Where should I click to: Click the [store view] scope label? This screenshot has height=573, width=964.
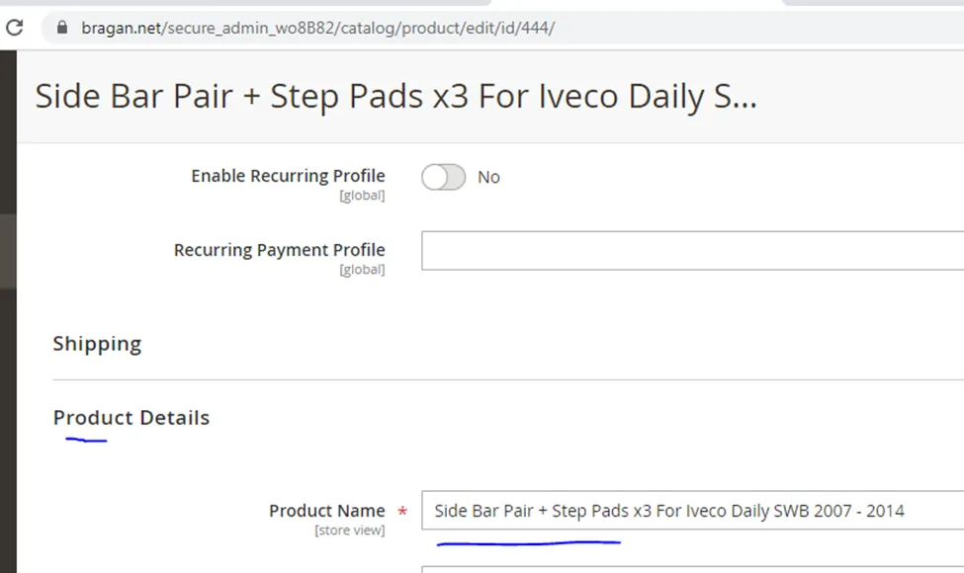(x=350, y=530)
